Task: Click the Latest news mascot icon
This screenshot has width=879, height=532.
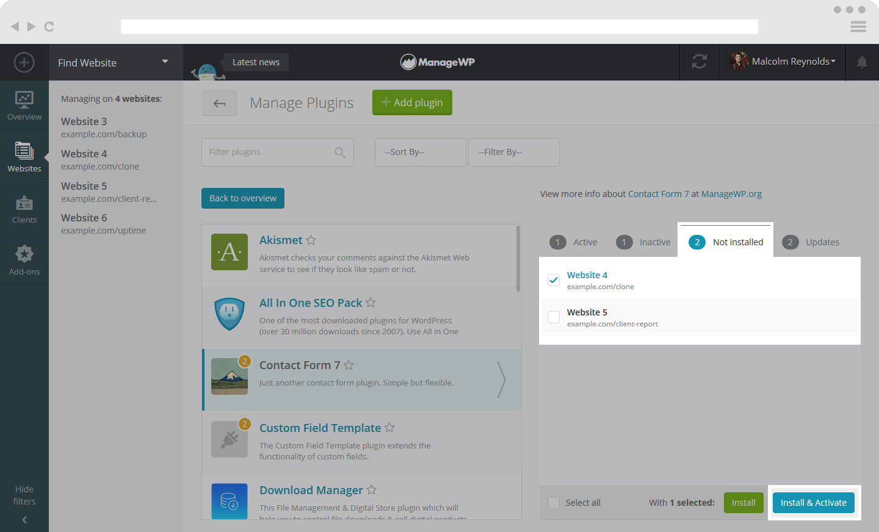Action: [208, 71]
